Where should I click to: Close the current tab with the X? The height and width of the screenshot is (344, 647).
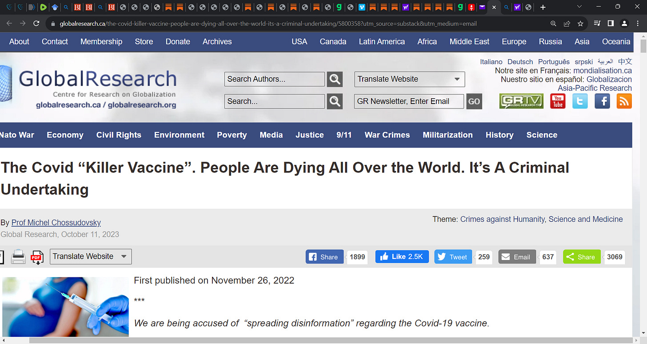point(494,7)
